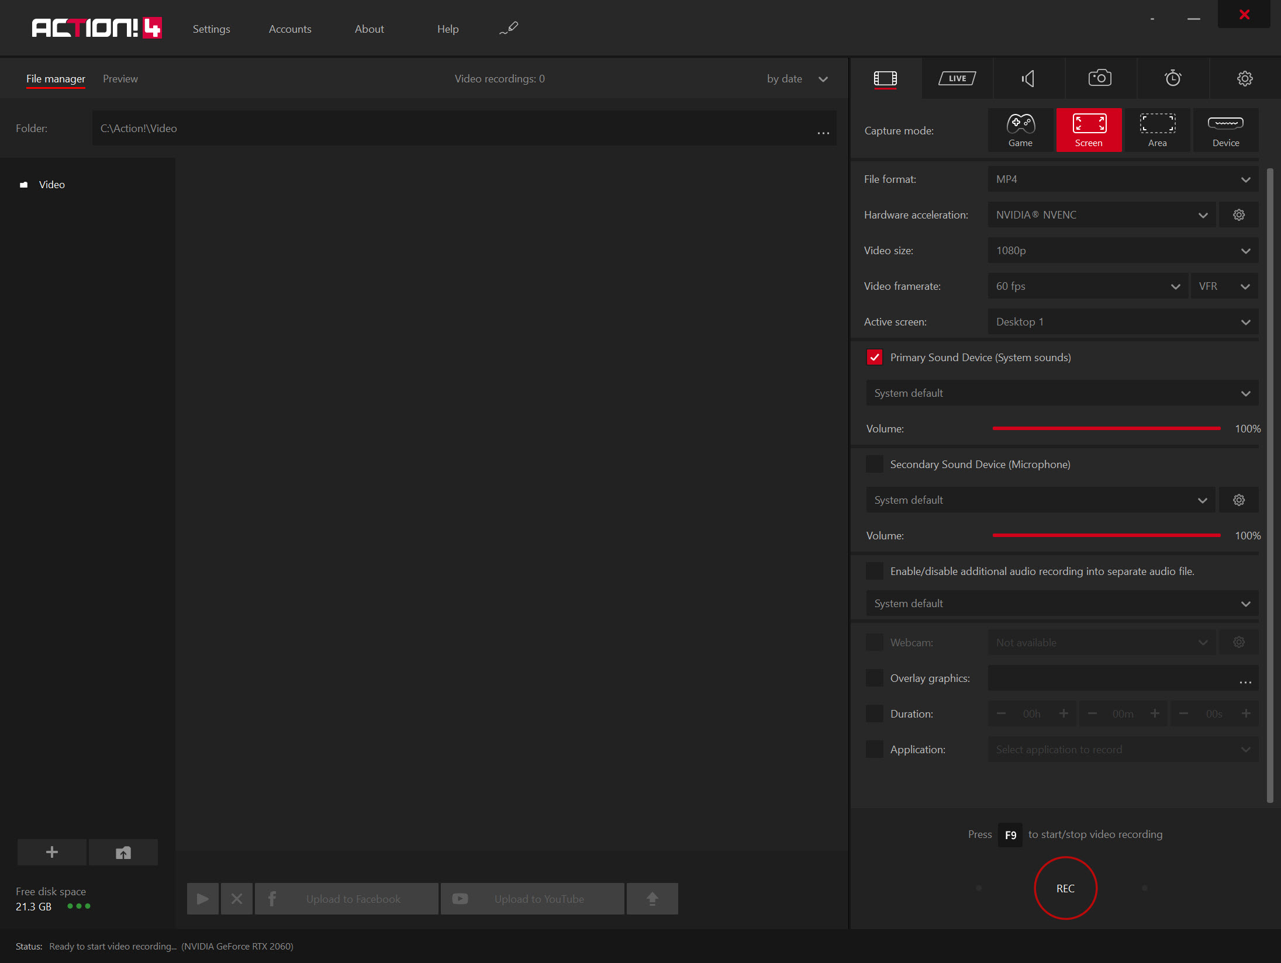Adjust the primary sound Volume slider

click(1106, 428)
